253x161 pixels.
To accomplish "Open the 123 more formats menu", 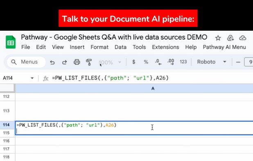I will [183, 62].
